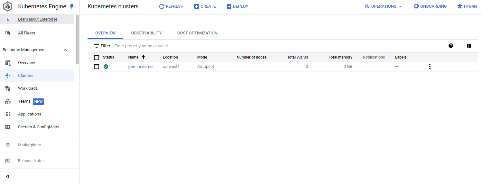Image resolution: width=482 pixels, height=184 pixels.
Task: Click the Secrets & ConfigMaps icon
Action: point(8,127)
